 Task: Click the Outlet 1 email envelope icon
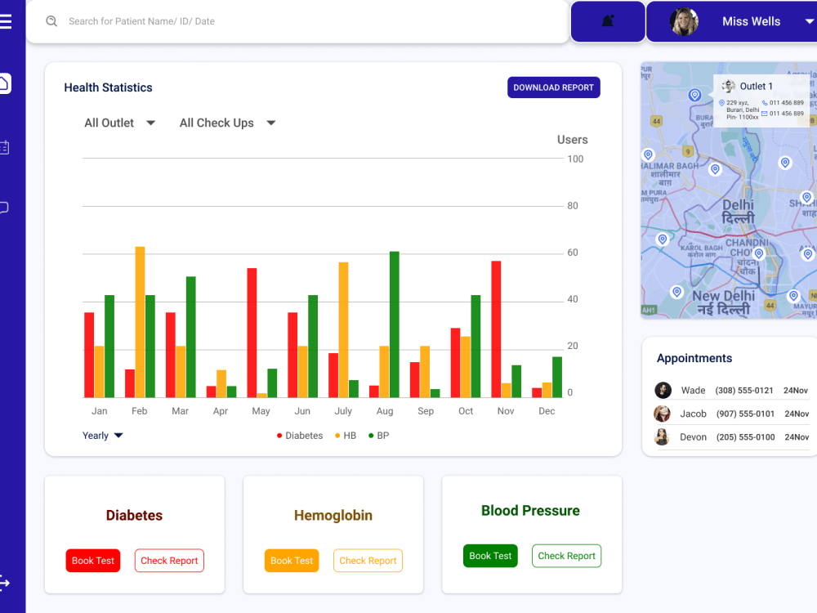(765, 113)
